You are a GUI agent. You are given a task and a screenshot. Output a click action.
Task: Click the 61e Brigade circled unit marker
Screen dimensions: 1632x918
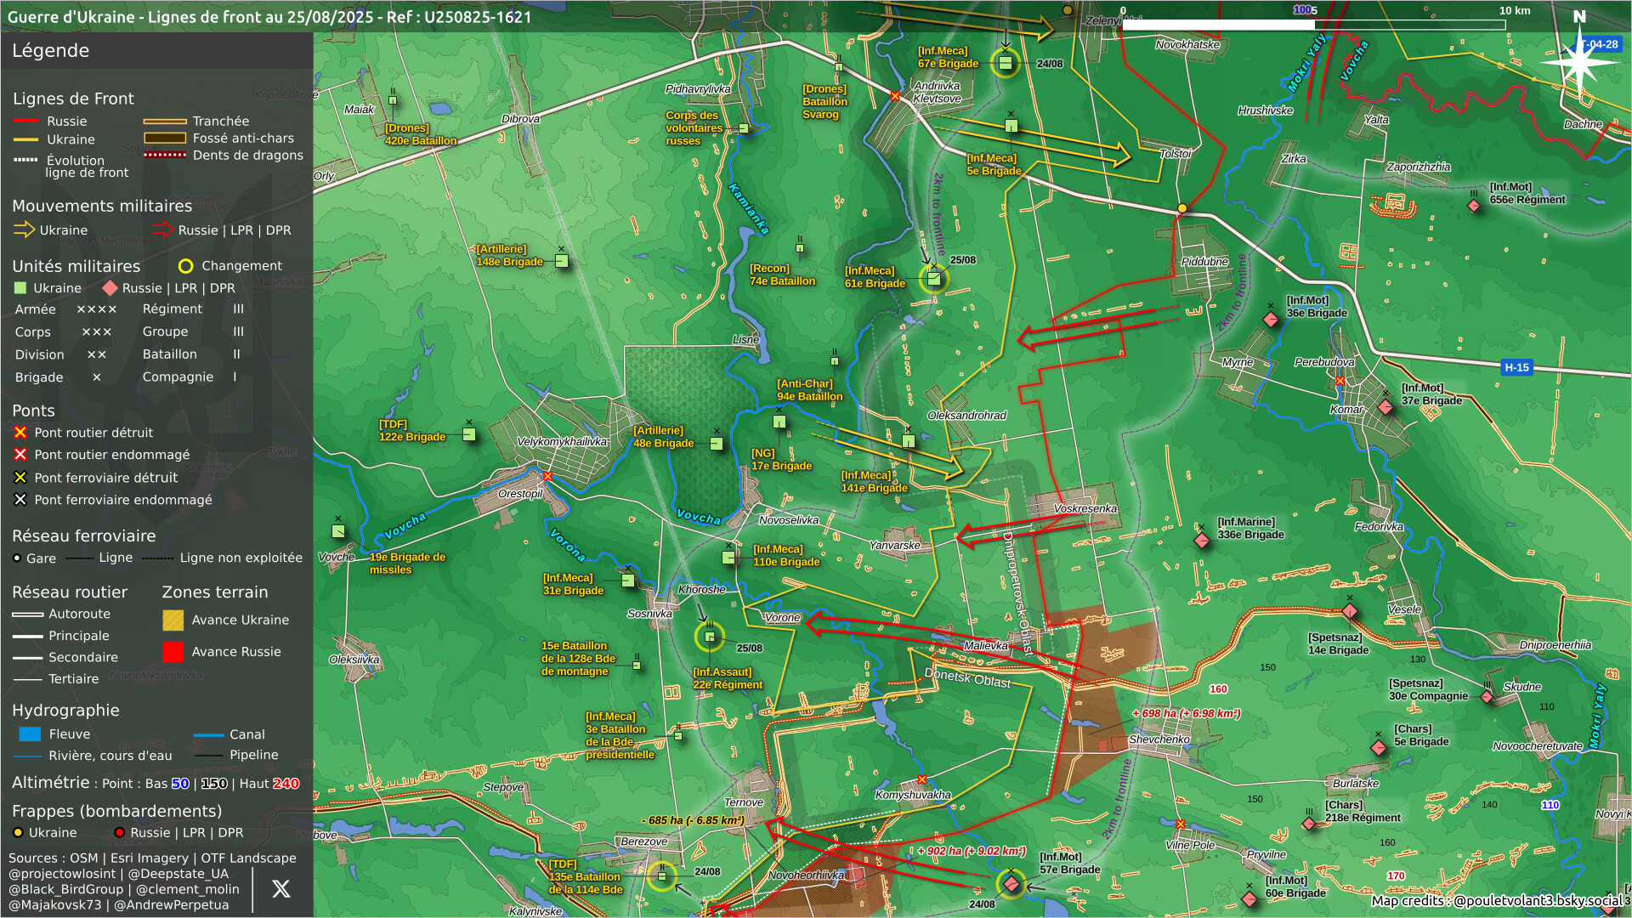(x=933, y=279)
